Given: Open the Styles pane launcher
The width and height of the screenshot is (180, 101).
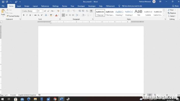Looking at the screenshot, I should click(165, 19).
